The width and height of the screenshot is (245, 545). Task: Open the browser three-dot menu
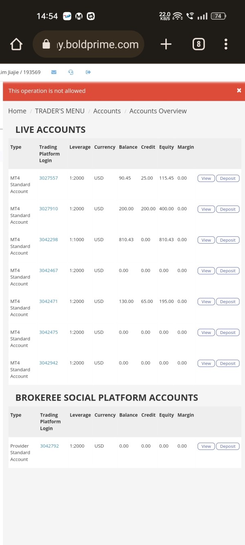226,44
